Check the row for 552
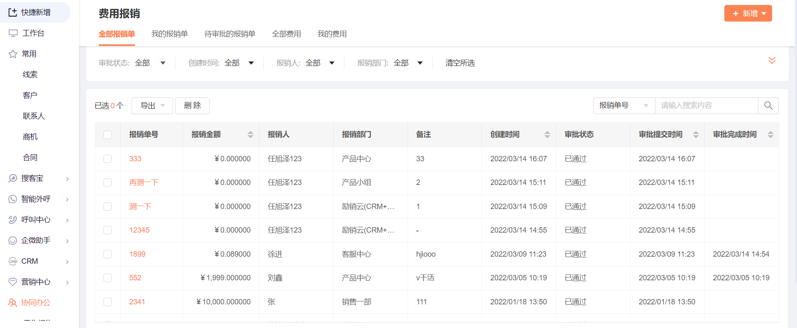The image size is (797, 328). tap(108, 278)
